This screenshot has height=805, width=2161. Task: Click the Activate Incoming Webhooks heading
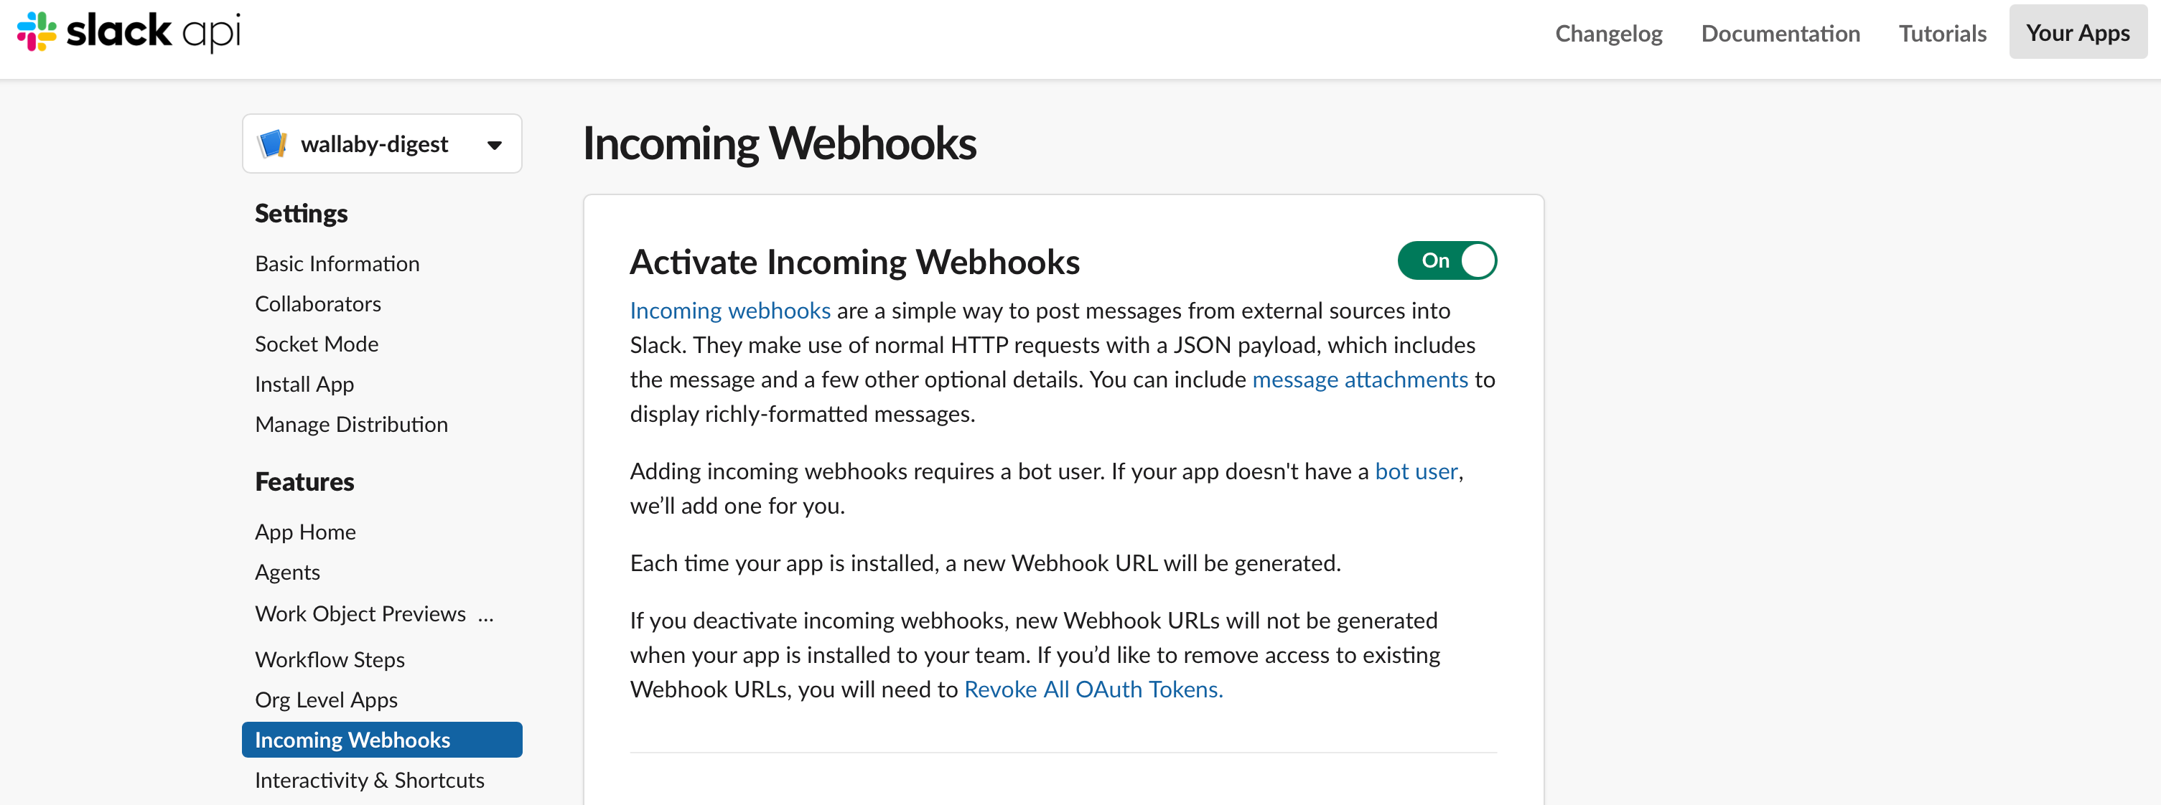854,263
